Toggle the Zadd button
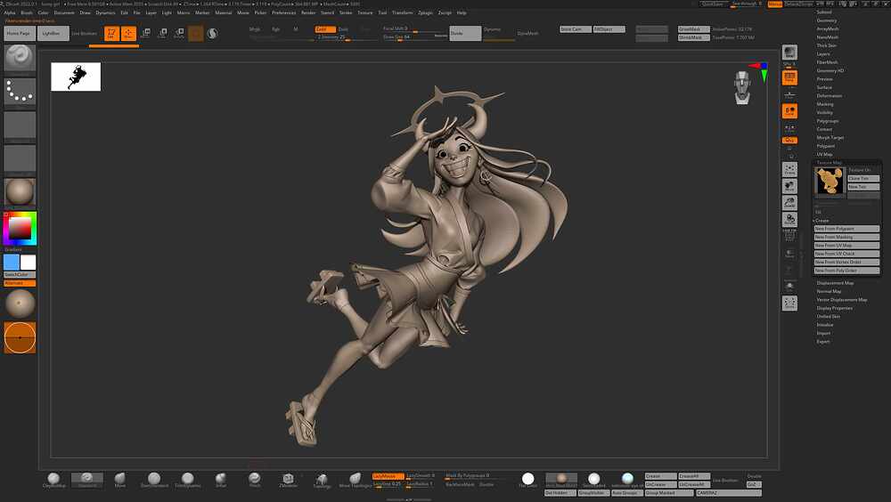Screen dimensions: 891x502 point(325,29)
